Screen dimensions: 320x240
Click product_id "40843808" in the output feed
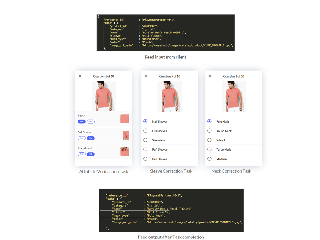[x=155, y=202]
